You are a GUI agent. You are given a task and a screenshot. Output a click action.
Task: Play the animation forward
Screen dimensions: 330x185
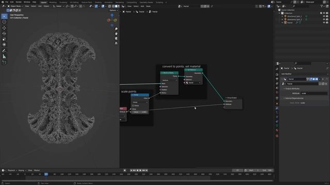pyautogui.click(x=140, y=170)
